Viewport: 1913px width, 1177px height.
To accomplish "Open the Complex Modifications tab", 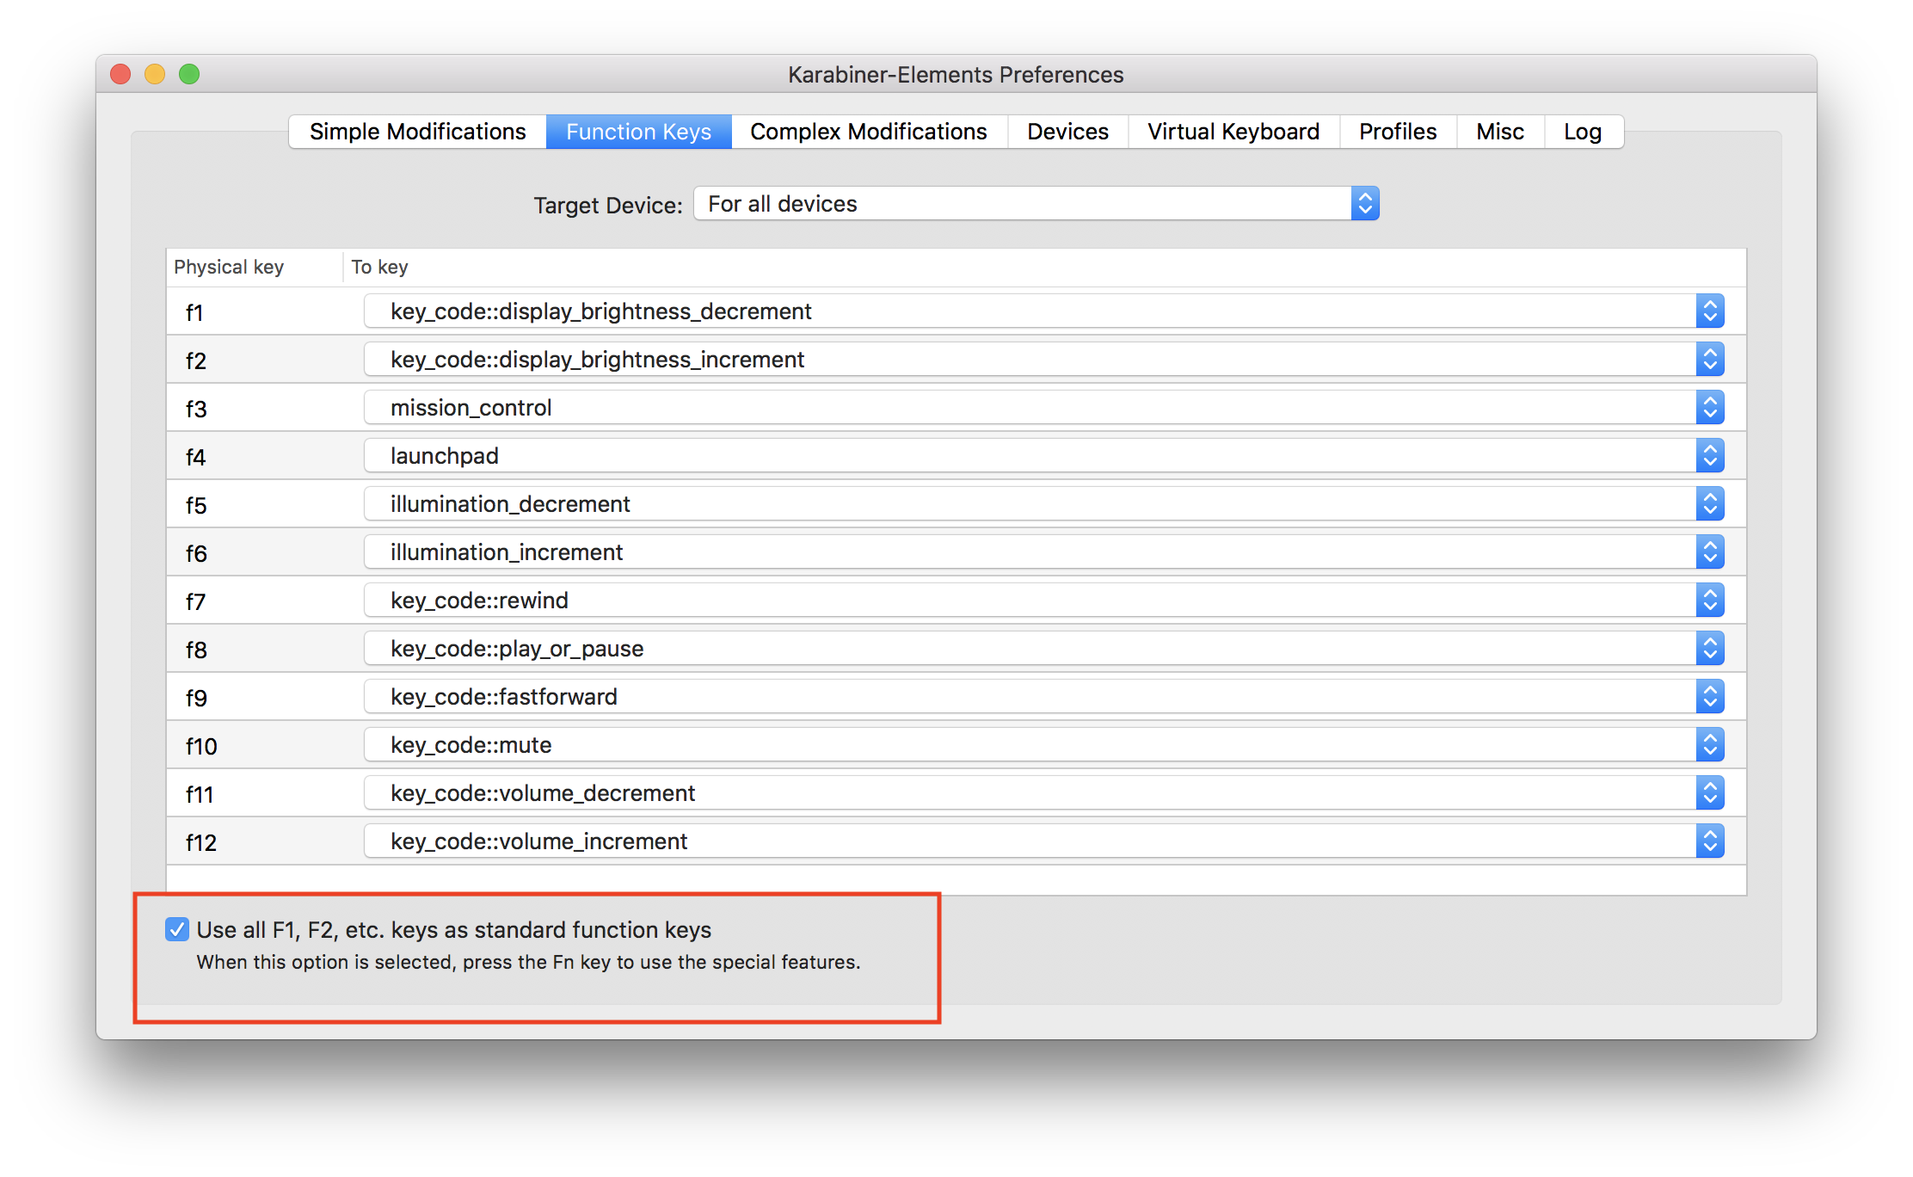I will tap(868, 132).
